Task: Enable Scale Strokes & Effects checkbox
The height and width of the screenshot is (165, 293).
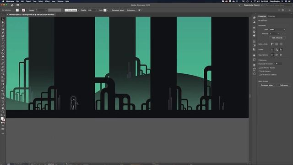Action: (x=260, y=75)
